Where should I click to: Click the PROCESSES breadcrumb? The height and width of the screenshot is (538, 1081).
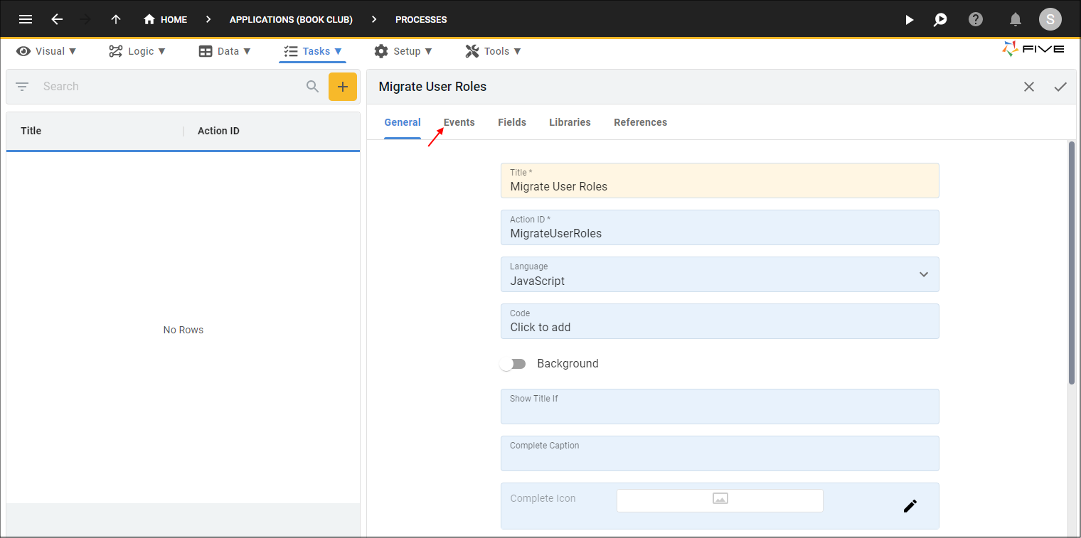pos(421,19)
